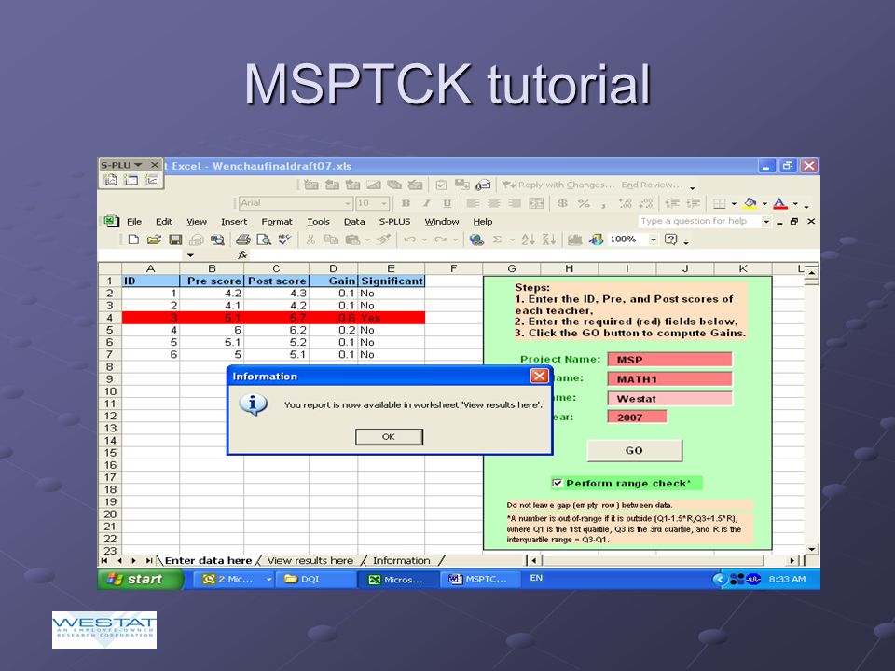Toggle Bold formatting button
This screenshot has width=895, height=671.
tap(406, 203)
